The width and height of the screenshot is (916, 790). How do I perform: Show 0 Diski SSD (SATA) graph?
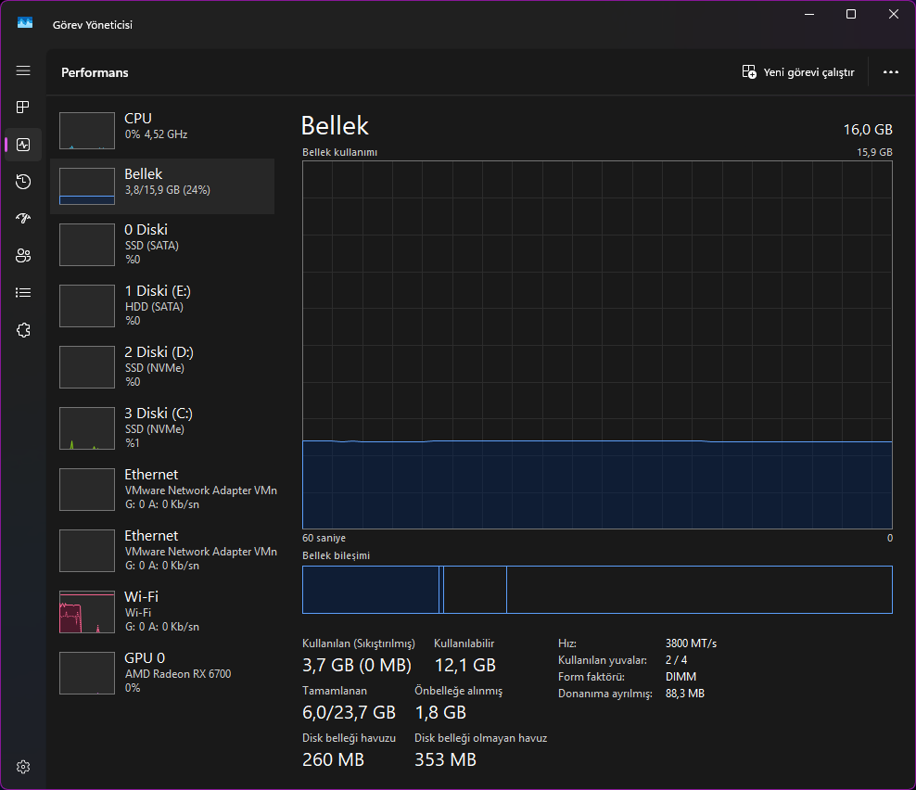pos(162,244)
